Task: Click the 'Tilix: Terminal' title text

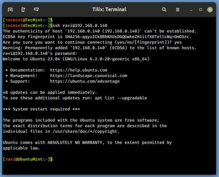Action: (x=109, y=9)
